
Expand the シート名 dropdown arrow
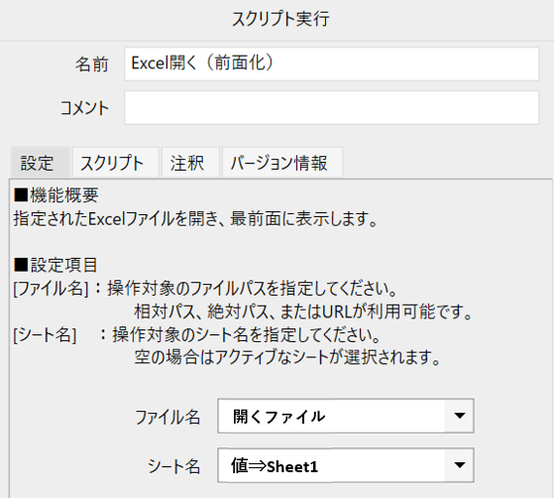coord(459,464)
